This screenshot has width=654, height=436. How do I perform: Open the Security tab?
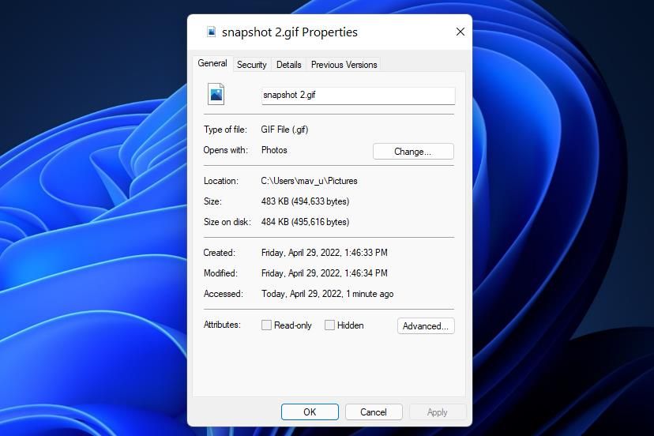[x=251, y=65]
